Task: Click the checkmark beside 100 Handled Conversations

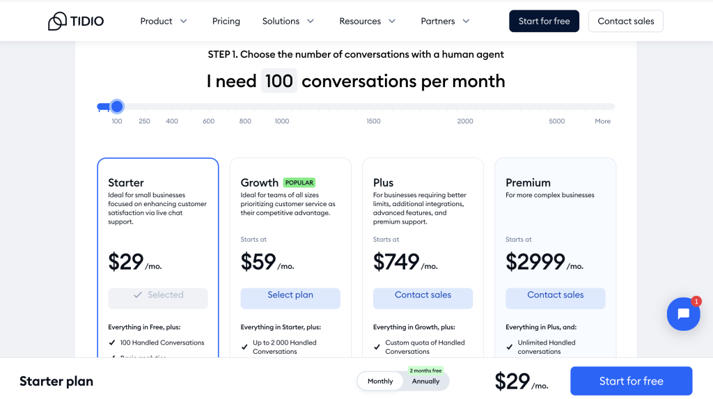Action: pos(112,343)
